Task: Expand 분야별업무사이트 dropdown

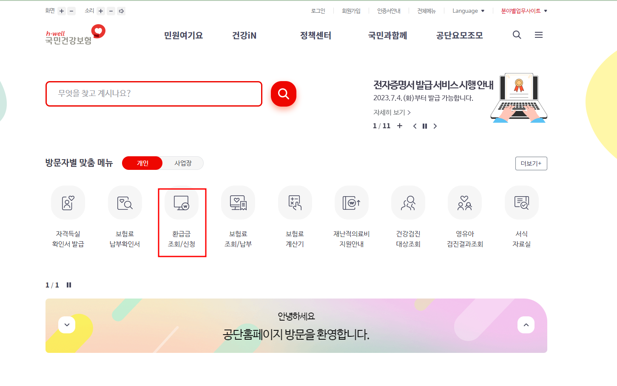Action: click(524, 11)
